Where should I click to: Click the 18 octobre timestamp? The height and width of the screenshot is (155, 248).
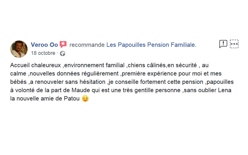click(x=43, y=53)
